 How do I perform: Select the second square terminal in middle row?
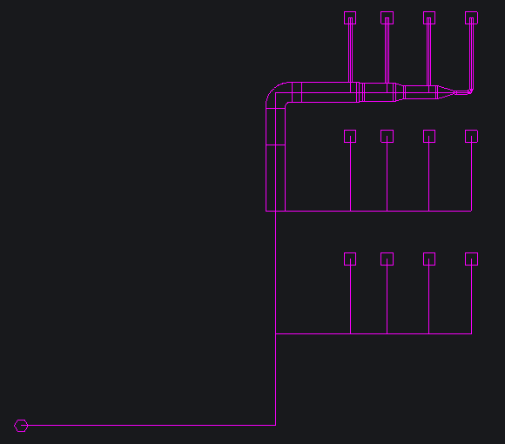[x=387, y=136]
